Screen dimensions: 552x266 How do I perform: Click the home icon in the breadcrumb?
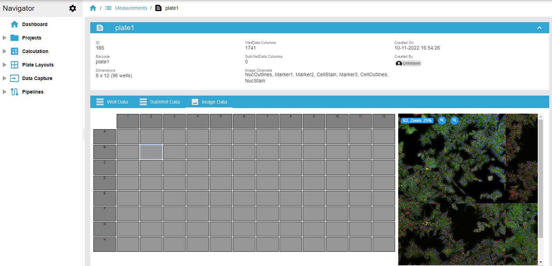pos(93,8)
